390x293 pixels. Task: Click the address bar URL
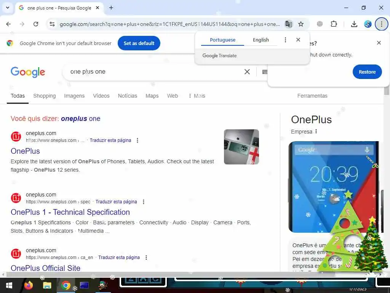tap(169, 24)
